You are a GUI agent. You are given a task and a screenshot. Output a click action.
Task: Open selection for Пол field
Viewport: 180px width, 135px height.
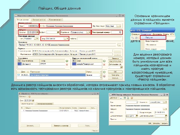point(35,39)
